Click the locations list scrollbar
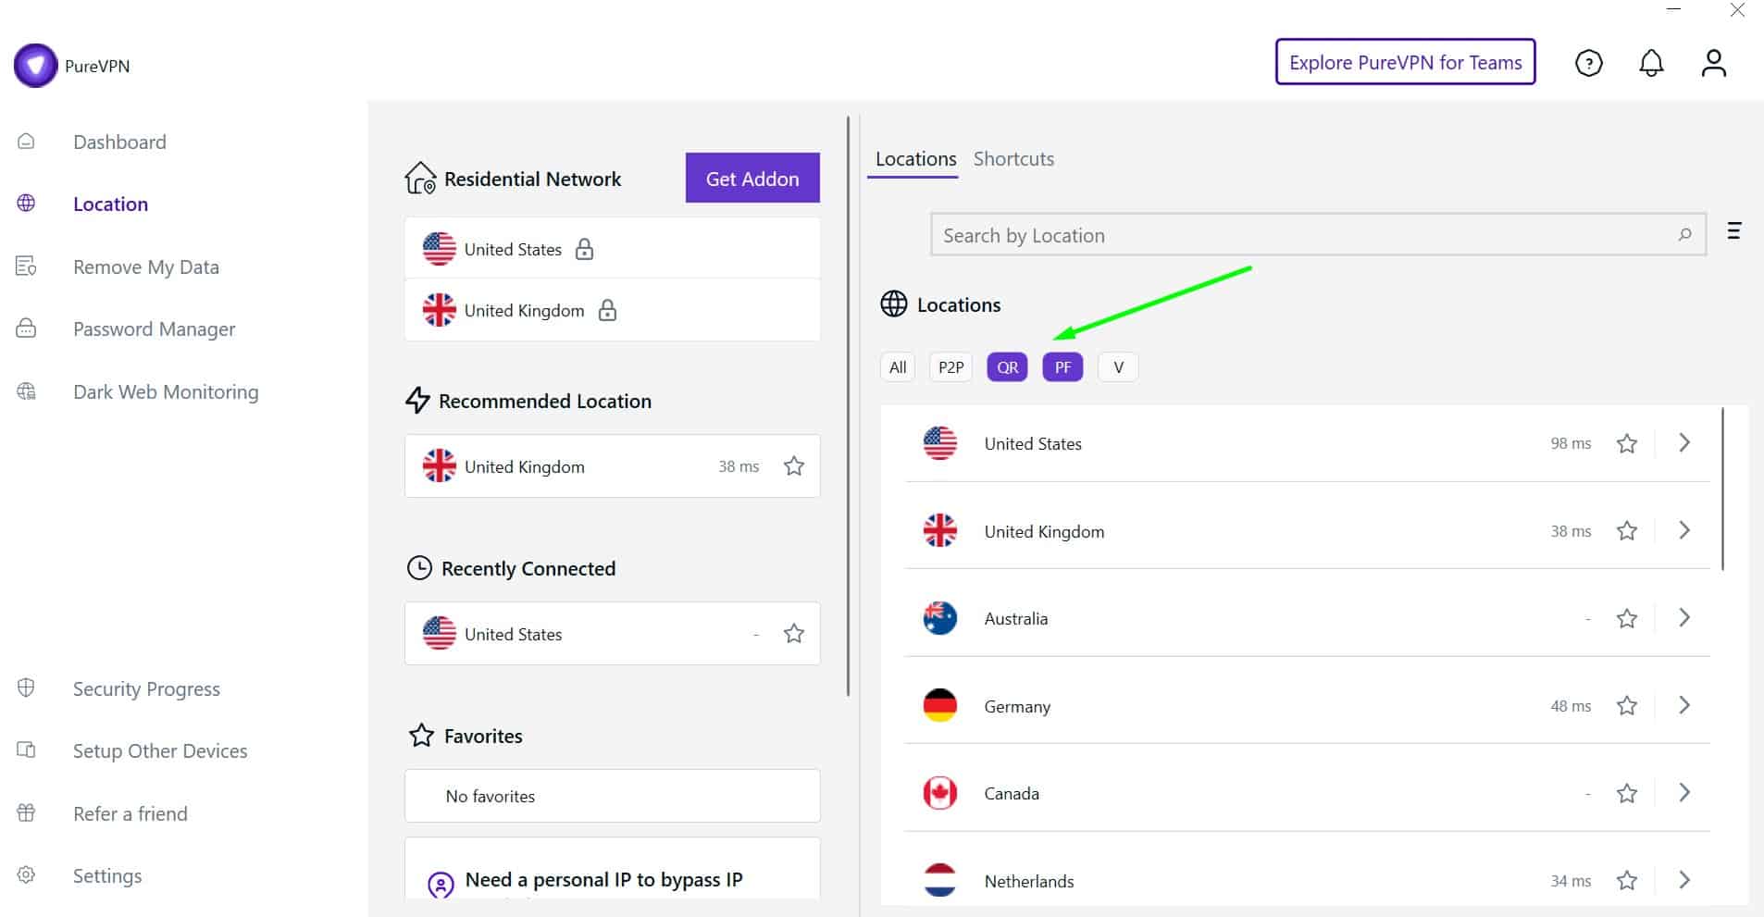1764x917 pixels. point(1722,489)
